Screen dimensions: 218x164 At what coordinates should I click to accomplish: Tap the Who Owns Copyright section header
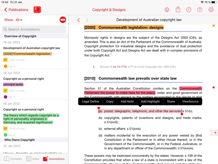[x=19, y=140]
